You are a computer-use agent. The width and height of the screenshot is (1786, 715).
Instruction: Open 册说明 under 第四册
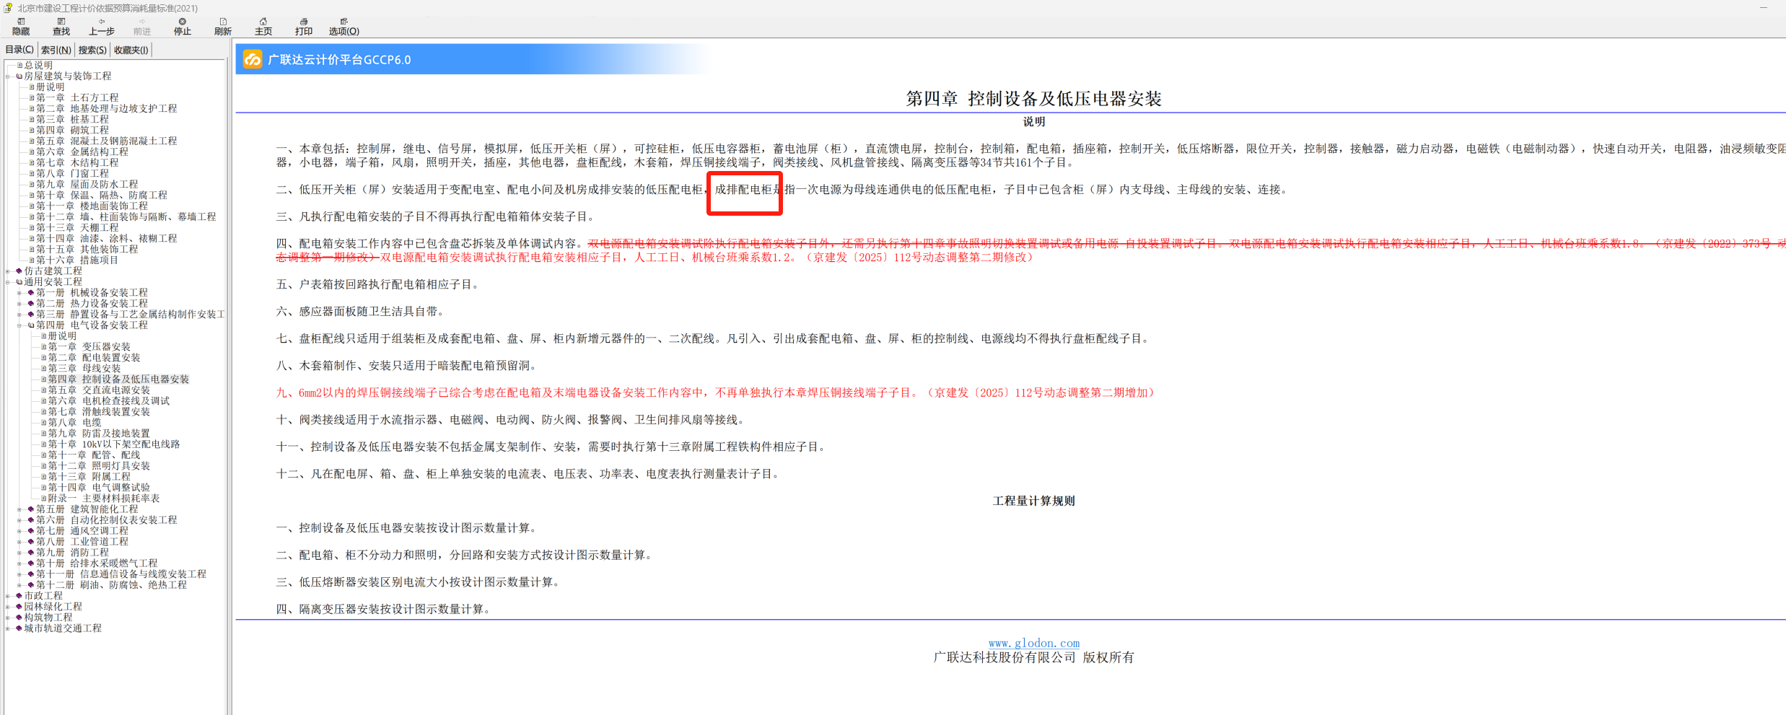62,336
